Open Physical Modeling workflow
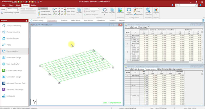The width and height of the screenshot is (205, 109). (x=14, y=32)
